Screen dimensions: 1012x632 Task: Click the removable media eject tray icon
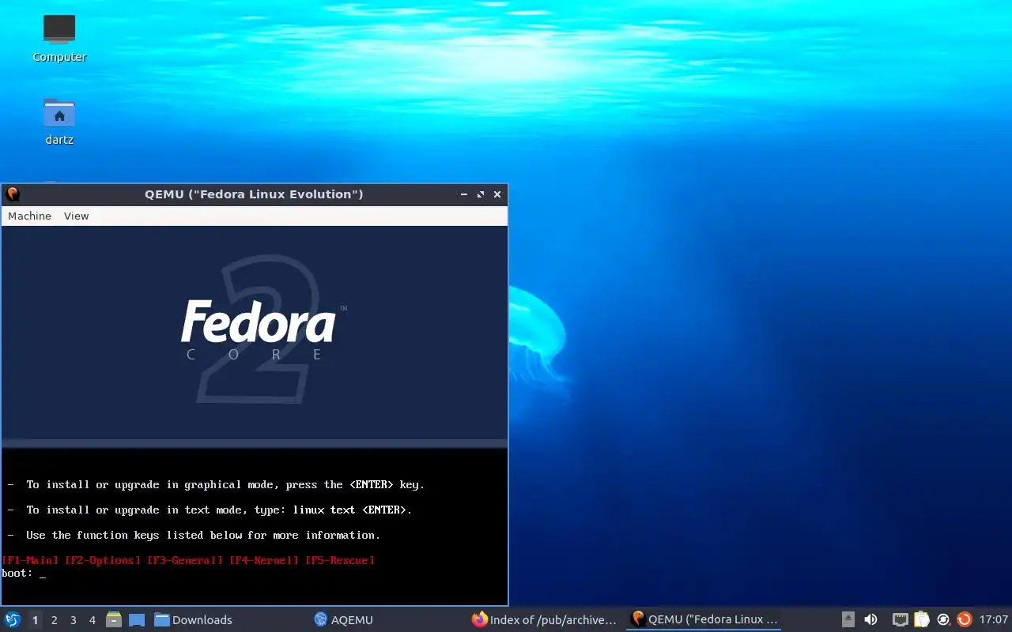[848, 619]
